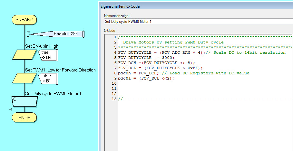This screenshot has height=151, width=293.
Task: Click the 'false -> B1' output value tag
Action: [48, 79]
